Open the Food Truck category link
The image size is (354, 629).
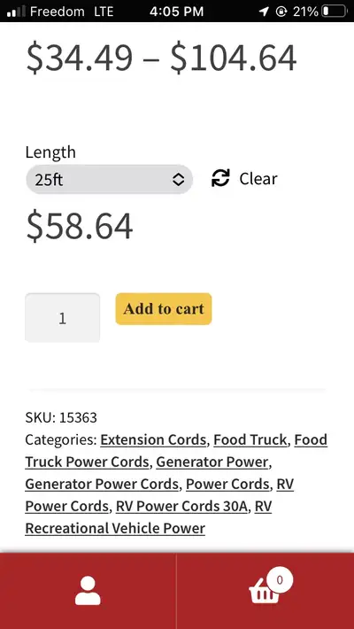pos(250,439)
